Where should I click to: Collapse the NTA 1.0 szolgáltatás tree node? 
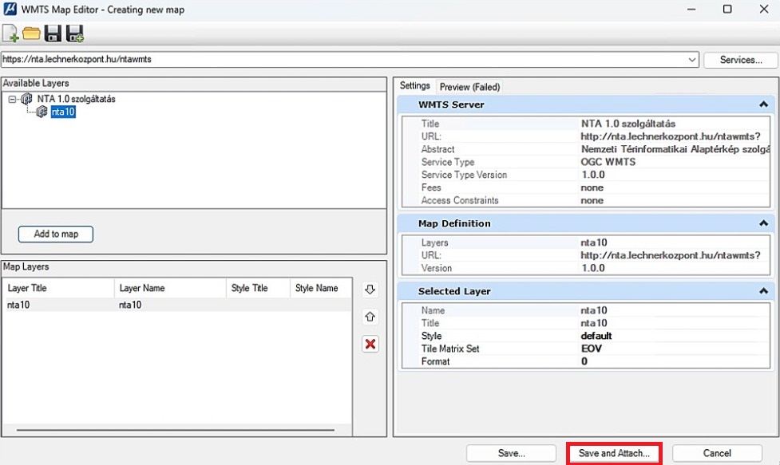[12, 100]
